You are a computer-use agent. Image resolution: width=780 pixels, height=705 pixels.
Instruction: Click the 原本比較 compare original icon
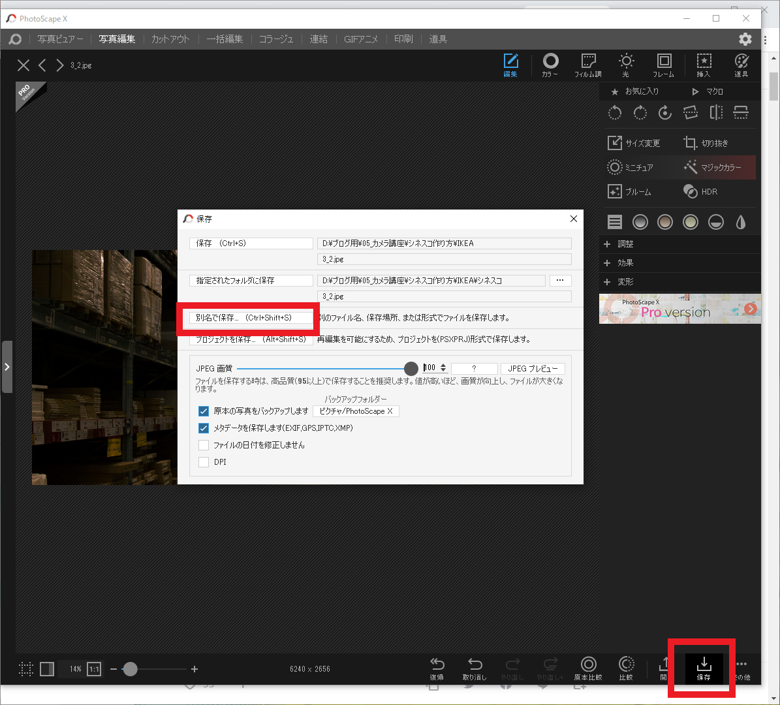(588, 668)
